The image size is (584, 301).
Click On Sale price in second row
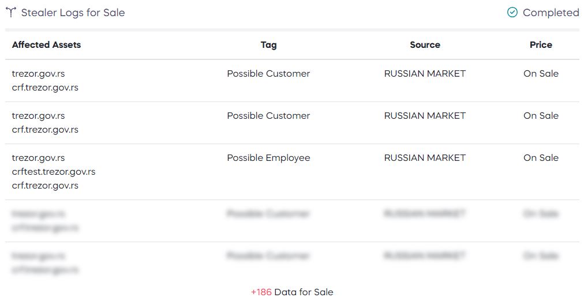tap(541, 116)
